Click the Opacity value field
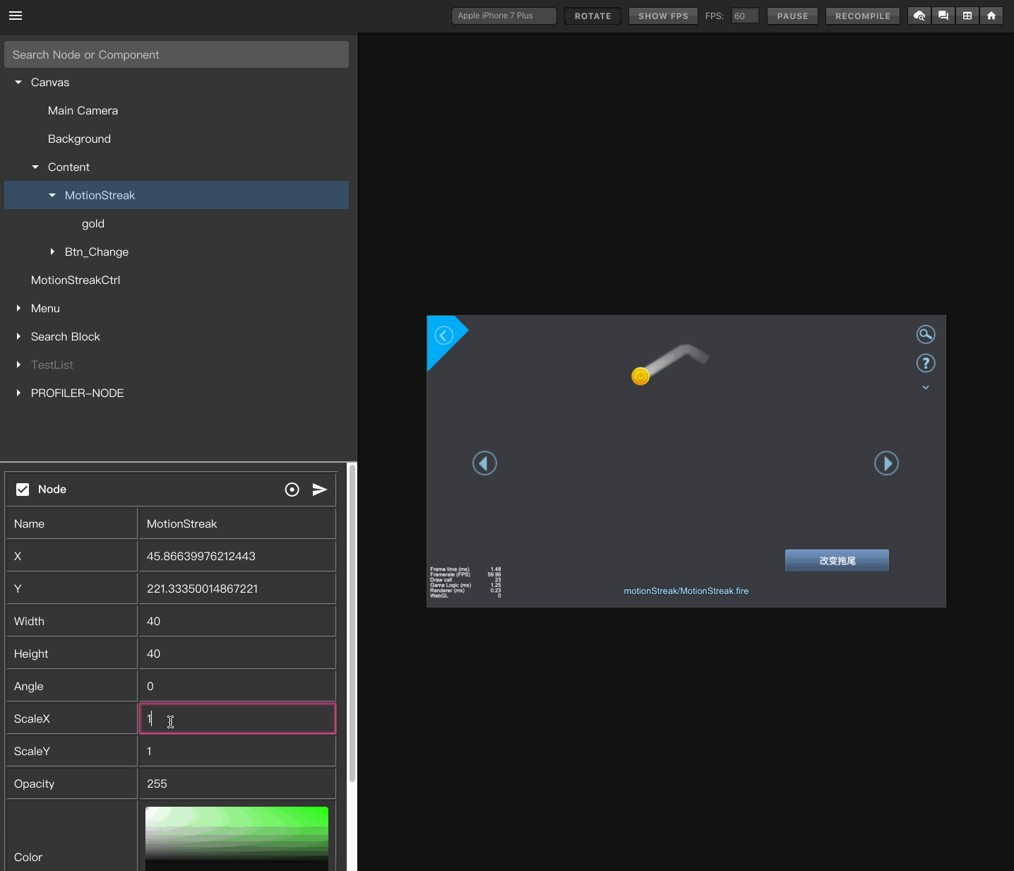Image resolution: width=1014 pixels, height=871 pixels. 237,783
